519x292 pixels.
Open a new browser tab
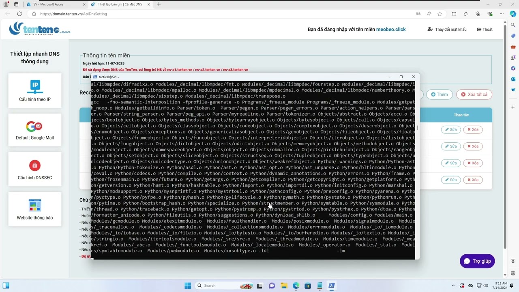point(159,4)
